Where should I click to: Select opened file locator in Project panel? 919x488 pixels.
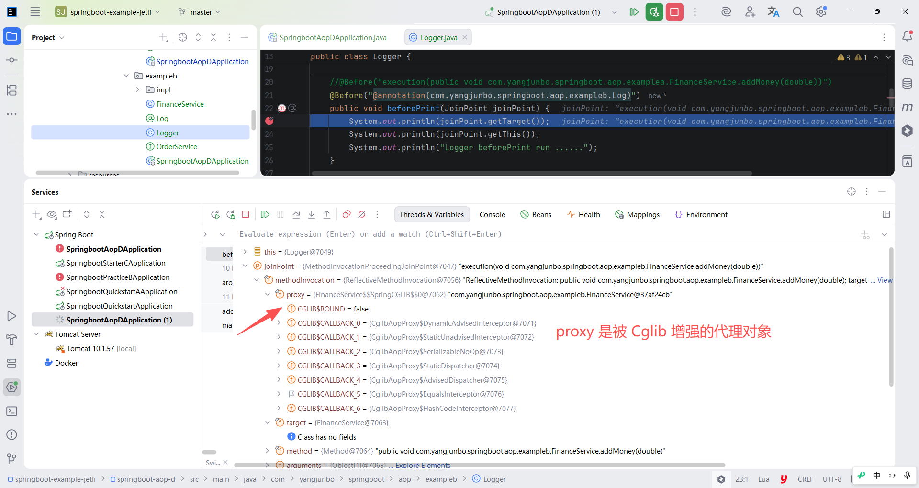(183, 37)
